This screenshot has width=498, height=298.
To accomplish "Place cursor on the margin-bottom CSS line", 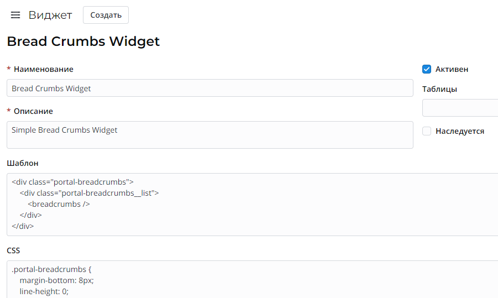I will click(x=56, y=280).
